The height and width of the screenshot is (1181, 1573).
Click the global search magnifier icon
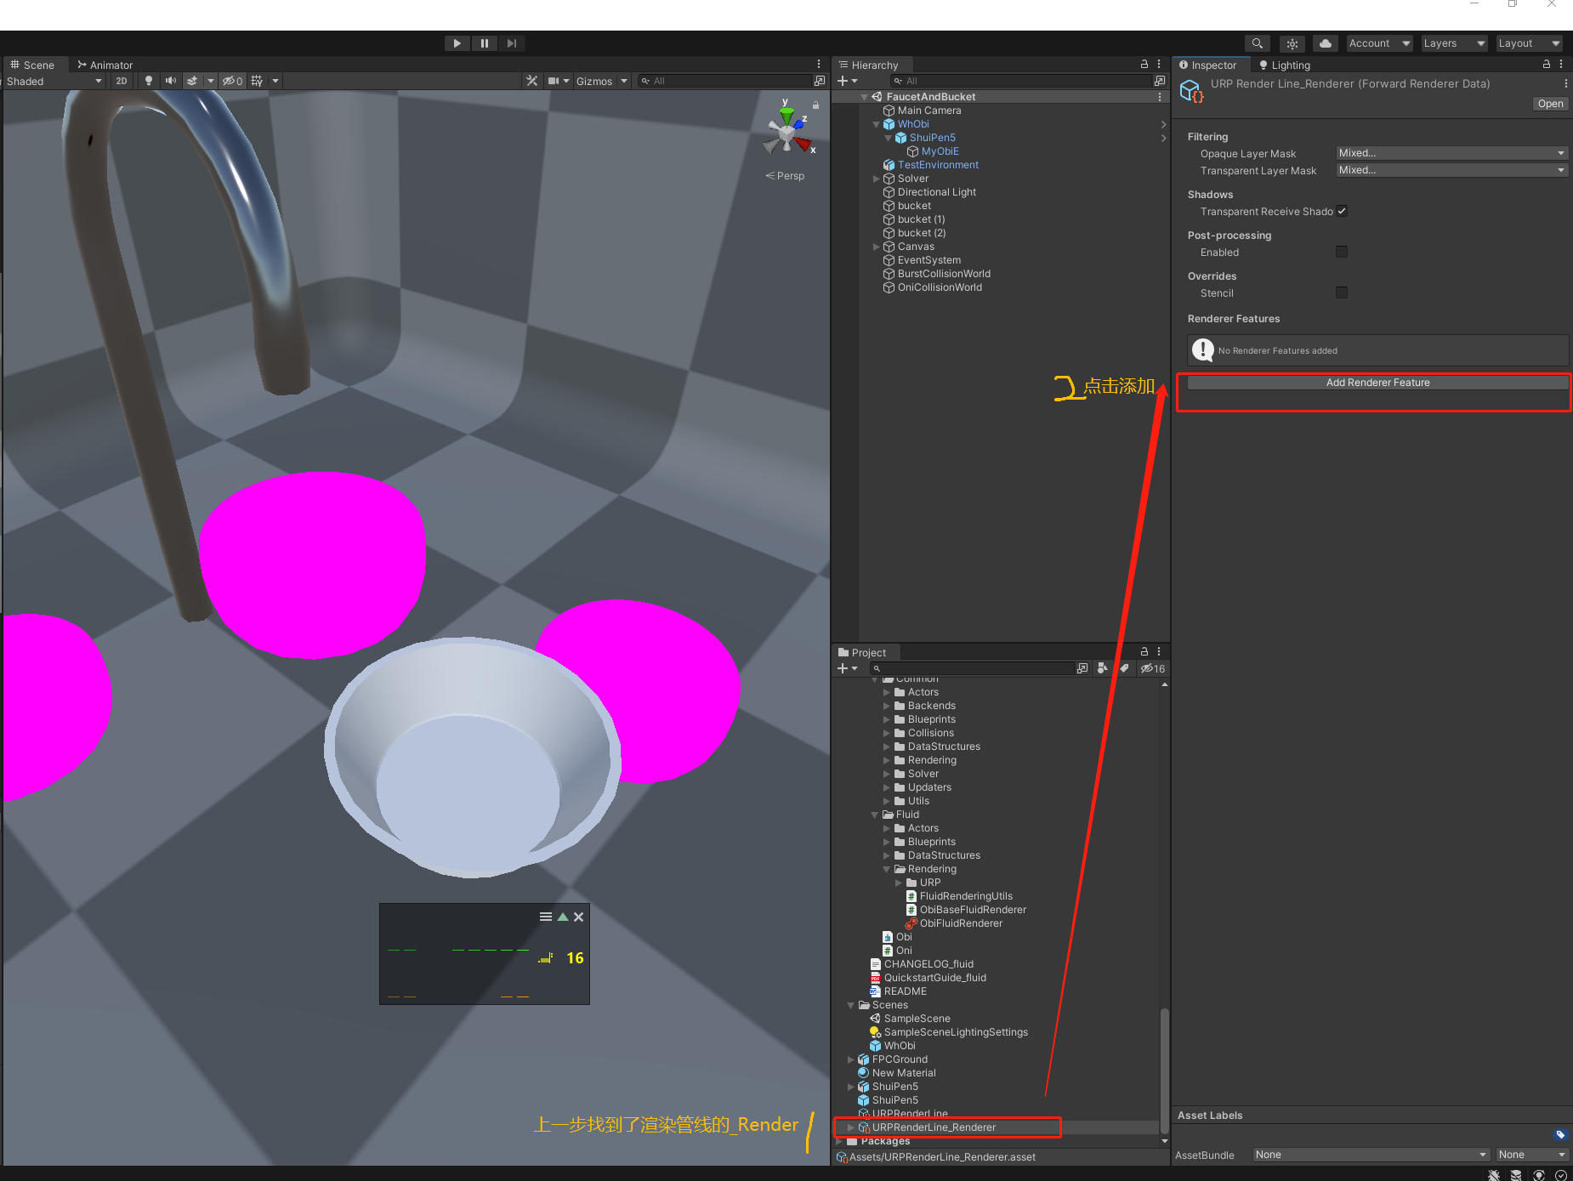point(1257,43)
